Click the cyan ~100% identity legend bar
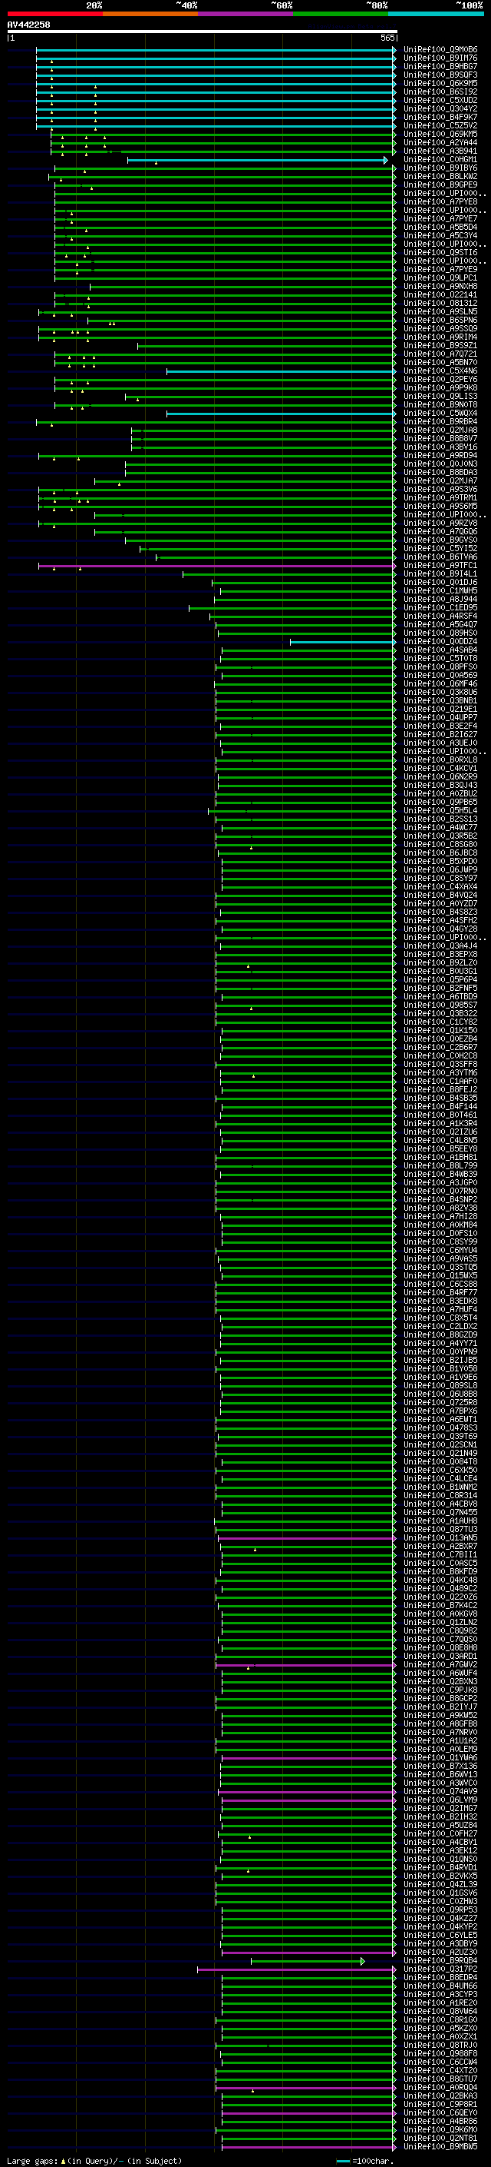The height and width of the screenshot is (2167, 491). click(437, 14)
